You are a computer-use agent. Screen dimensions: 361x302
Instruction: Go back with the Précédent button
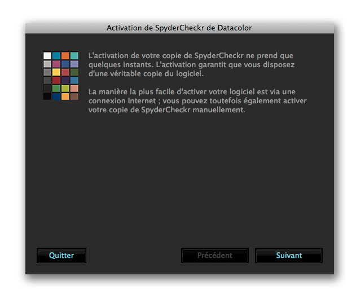click(215, 255)
